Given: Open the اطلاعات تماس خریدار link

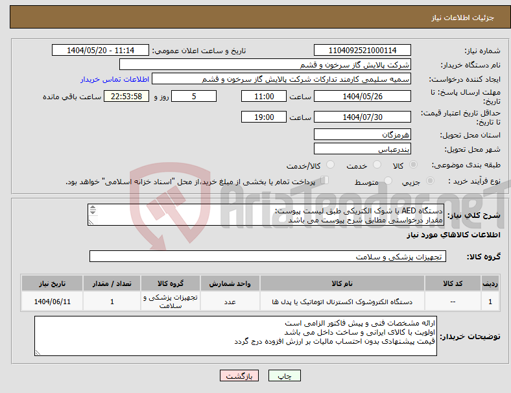Looking at the screenshot, I should (115, 79).
